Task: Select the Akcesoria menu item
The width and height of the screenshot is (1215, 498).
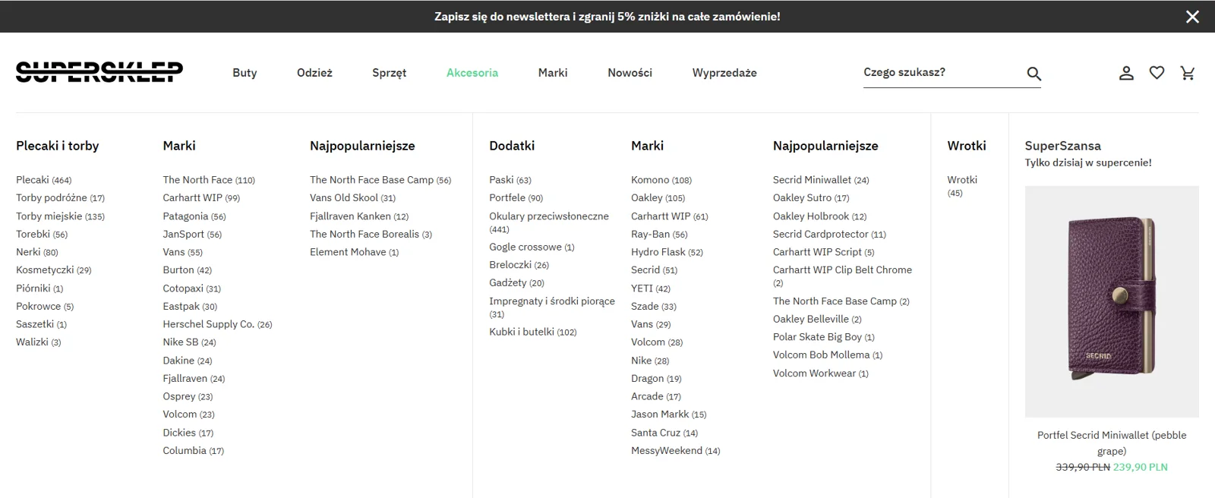Action: click(x=472, y=73)
